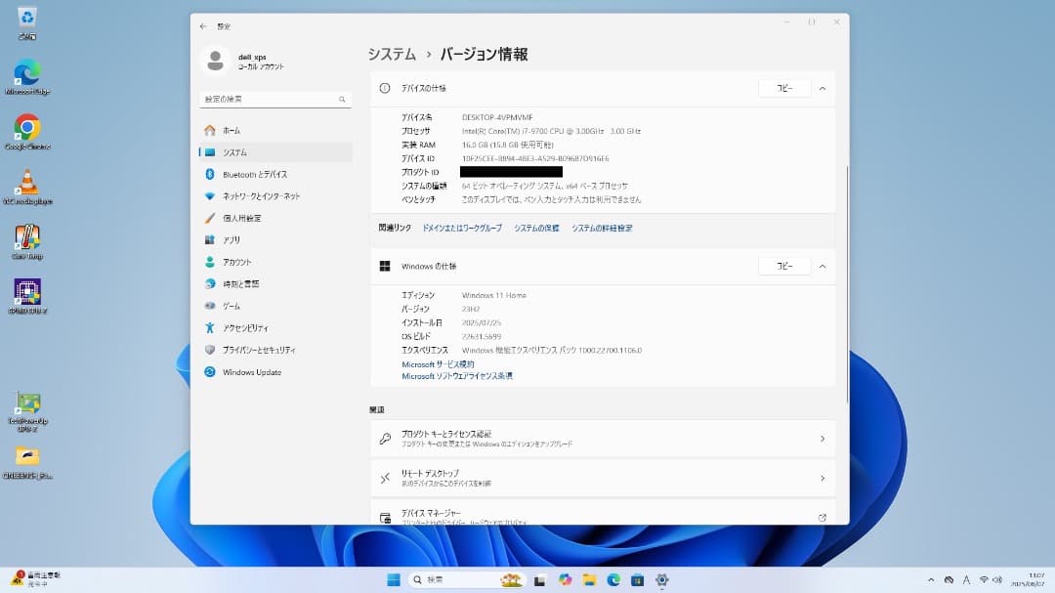Open Microsoft Edge from the taskbar

click(613, 578)
